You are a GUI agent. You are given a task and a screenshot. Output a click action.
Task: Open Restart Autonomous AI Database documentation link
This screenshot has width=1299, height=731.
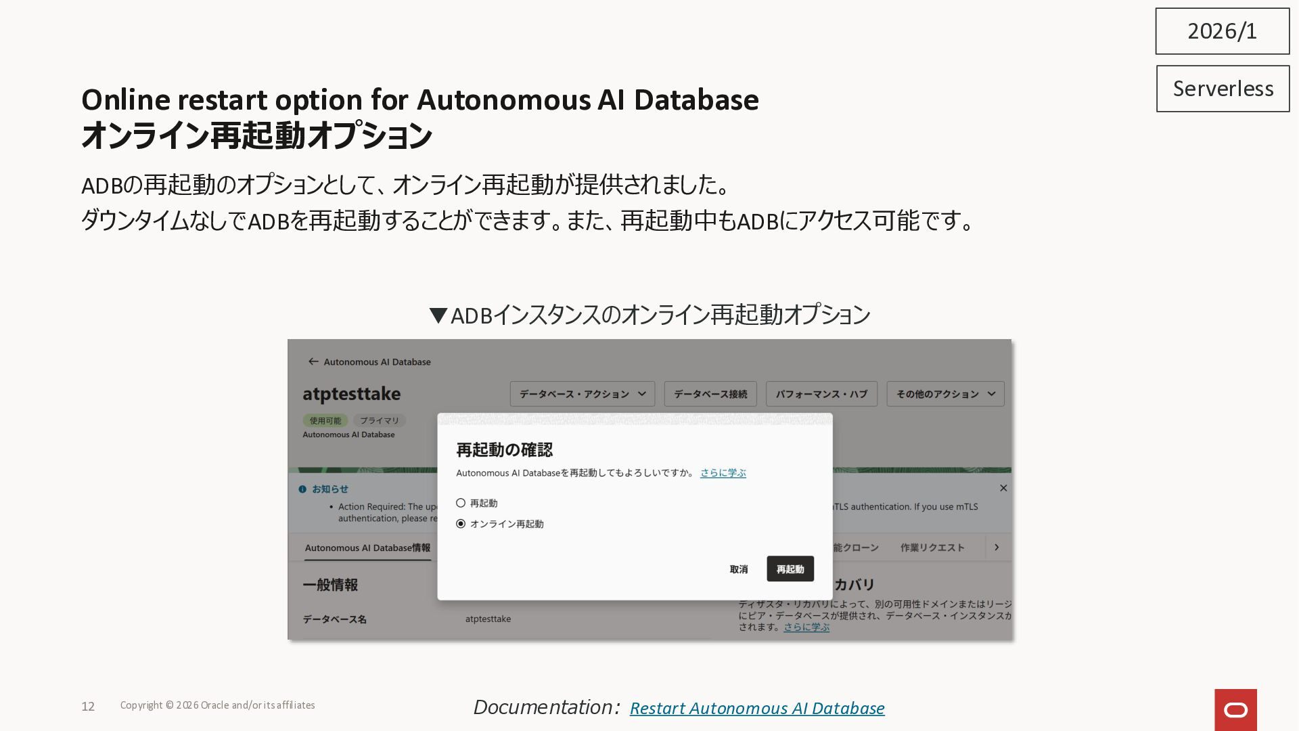coord(757,708)
